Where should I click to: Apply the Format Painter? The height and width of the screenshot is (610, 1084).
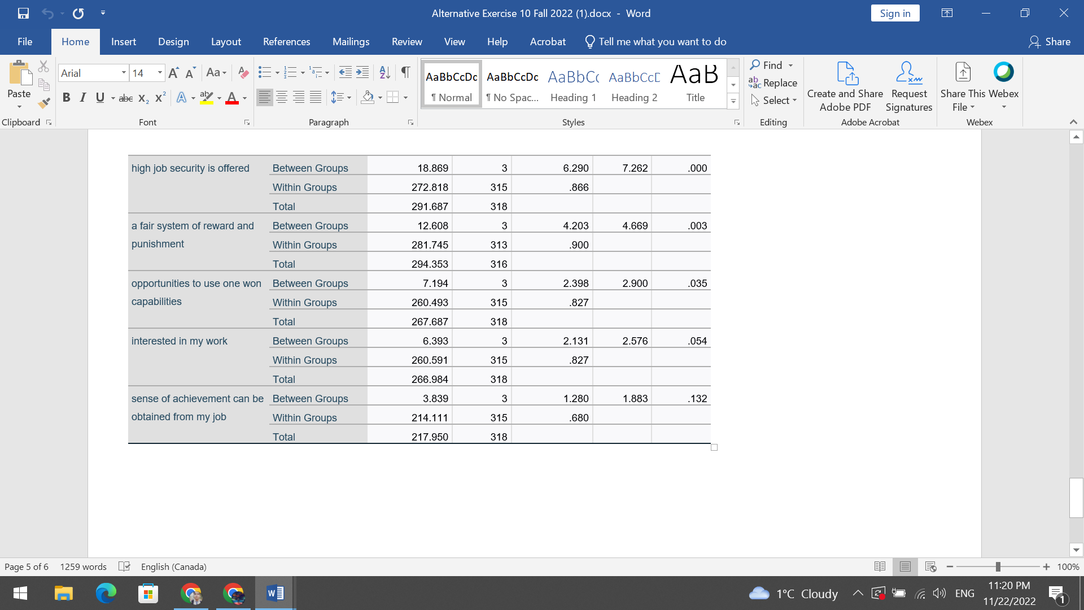click(x=43, y=103)
